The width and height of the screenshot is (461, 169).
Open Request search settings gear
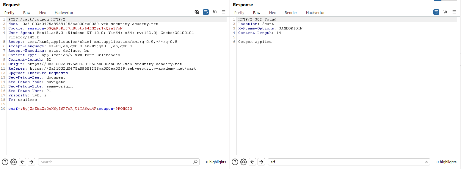(13, 162)
